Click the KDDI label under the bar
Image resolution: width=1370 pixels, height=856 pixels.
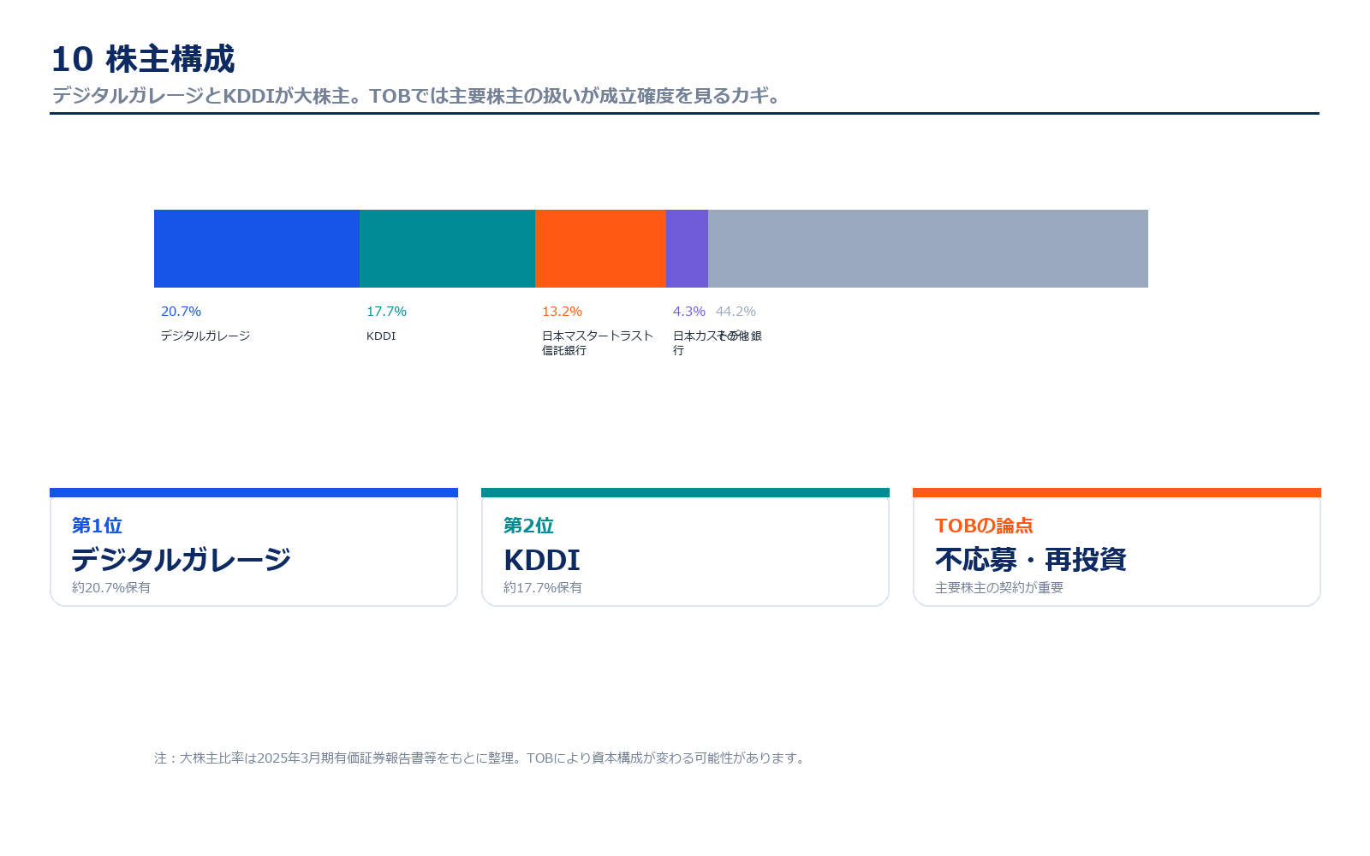coord(381,336)
